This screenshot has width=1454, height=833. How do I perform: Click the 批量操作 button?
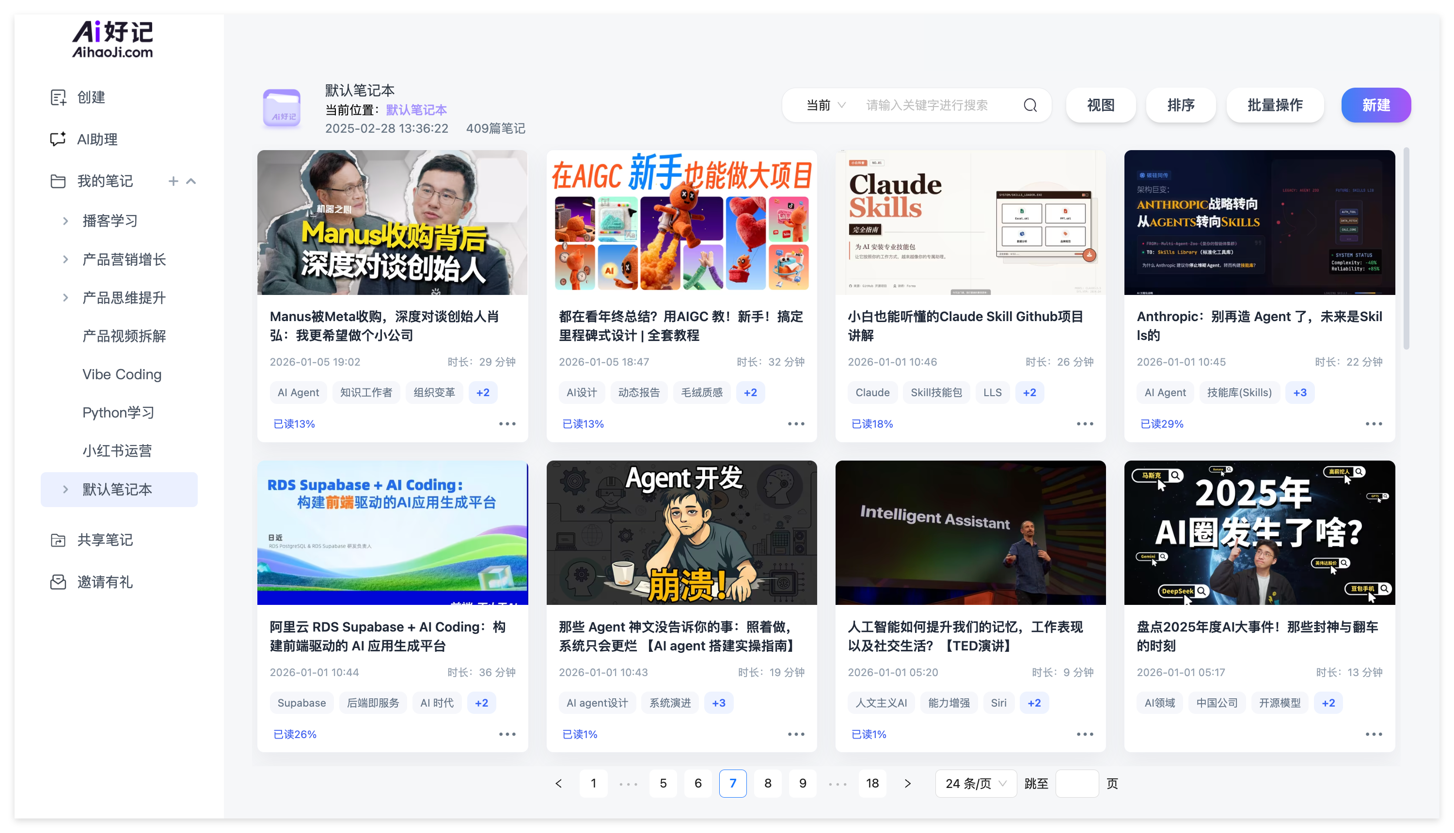(x=1275, y=105)
